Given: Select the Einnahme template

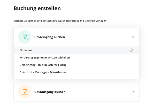Looking at the screenshot, I should click(x=26, y=50).
